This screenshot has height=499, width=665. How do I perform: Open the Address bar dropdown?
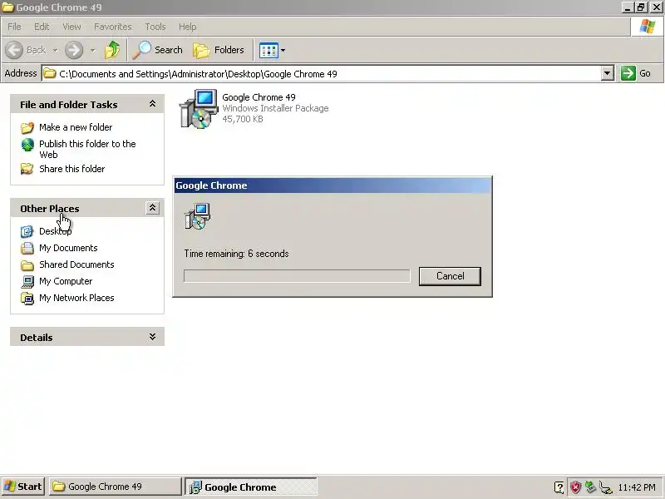608,73
